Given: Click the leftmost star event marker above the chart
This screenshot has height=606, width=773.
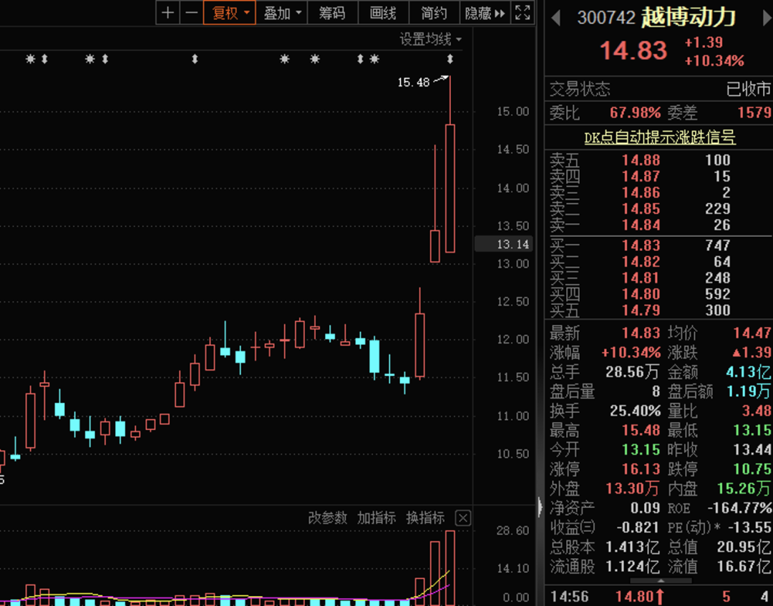Looking at the screenshot, I should click(x=30, y=59).
